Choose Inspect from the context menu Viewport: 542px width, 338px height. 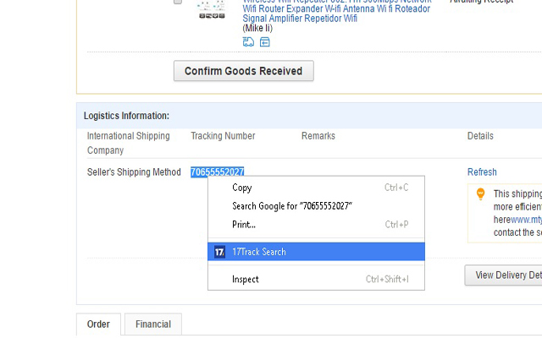pyautogui.click(x=246, y=279)
